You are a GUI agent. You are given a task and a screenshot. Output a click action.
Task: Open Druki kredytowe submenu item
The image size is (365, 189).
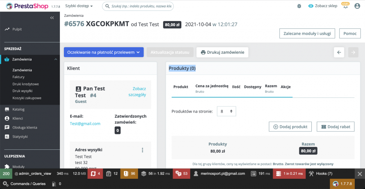tap(26, 84)
